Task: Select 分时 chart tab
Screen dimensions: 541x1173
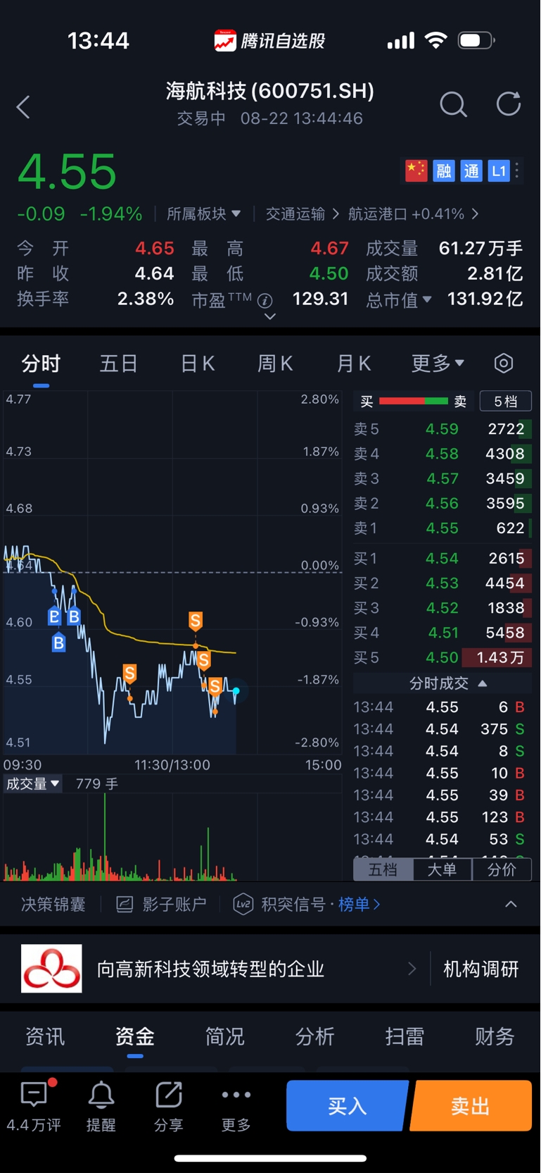Action: (x=41, y=364)
